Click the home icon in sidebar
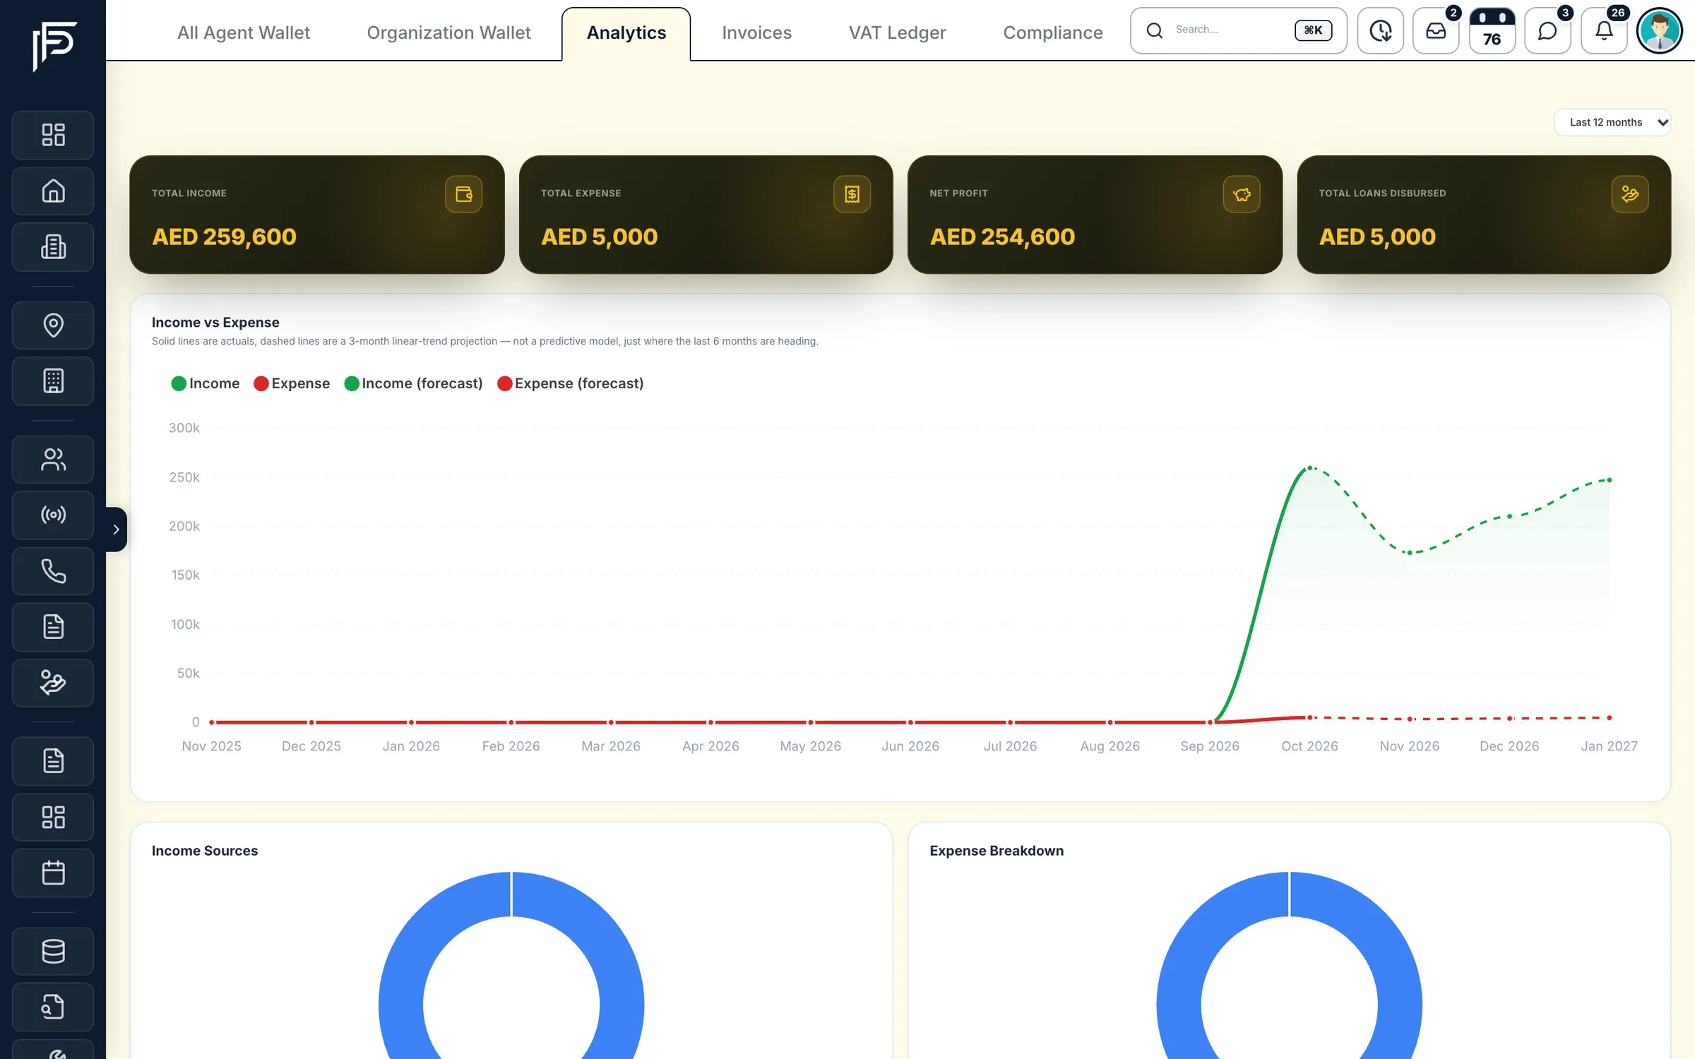This screenshot has width=1695, height=1059. tap(53, 191)
